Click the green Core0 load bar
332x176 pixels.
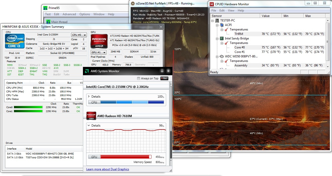(x=28, y=107)
